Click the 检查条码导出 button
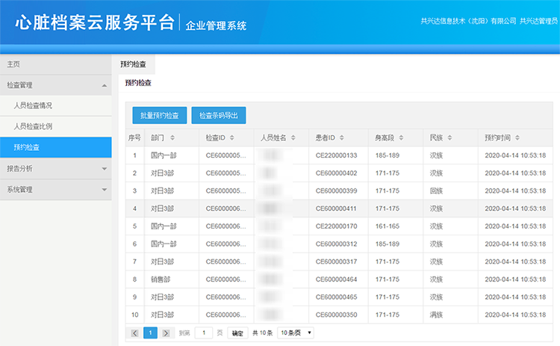The image size is (560, 346). pos(219,115)
